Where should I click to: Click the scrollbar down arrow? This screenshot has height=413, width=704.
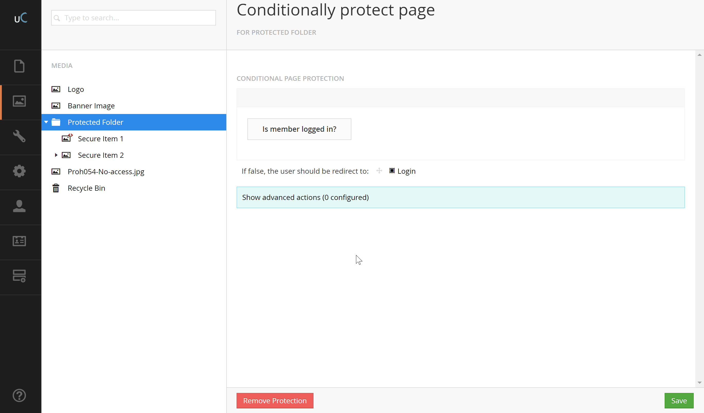(x=699, y=383)
